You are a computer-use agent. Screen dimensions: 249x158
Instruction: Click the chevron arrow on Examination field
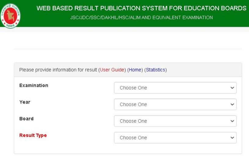coord(232,88)
